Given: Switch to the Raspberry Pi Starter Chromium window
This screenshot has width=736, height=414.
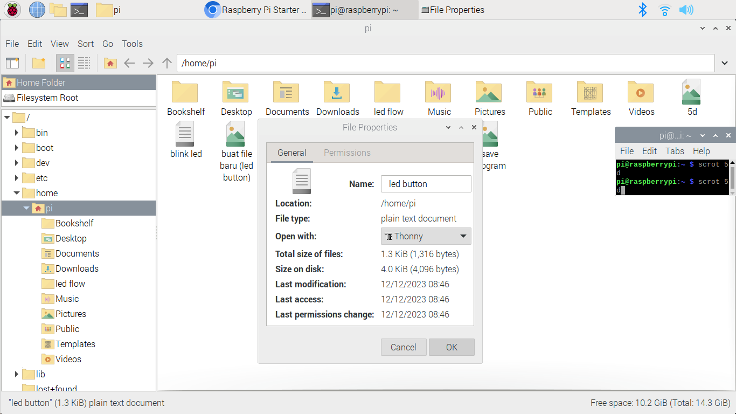Looking at the screenshot, I should (256, 10).
